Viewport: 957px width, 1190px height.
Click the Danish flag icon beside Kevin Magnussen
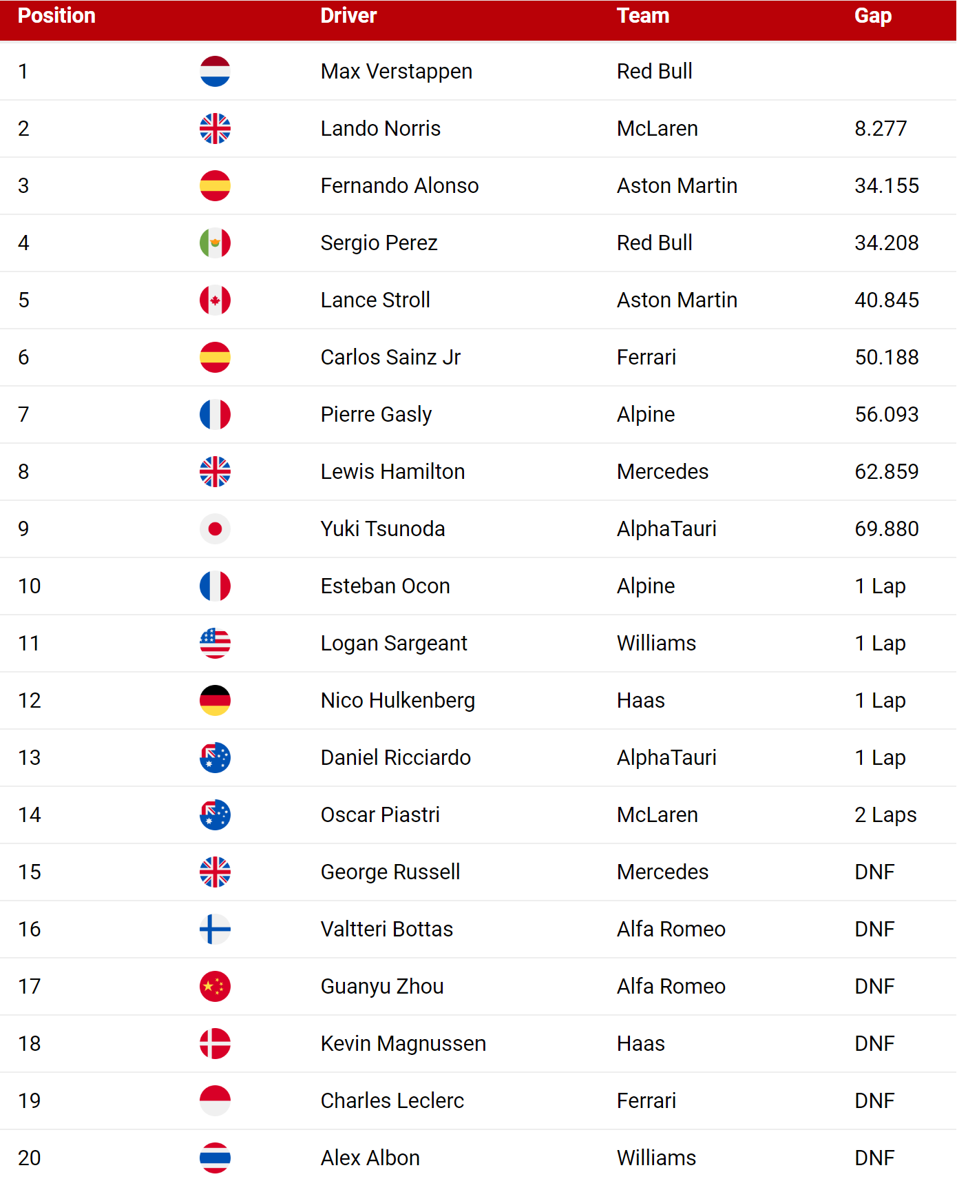[215, 1044]
